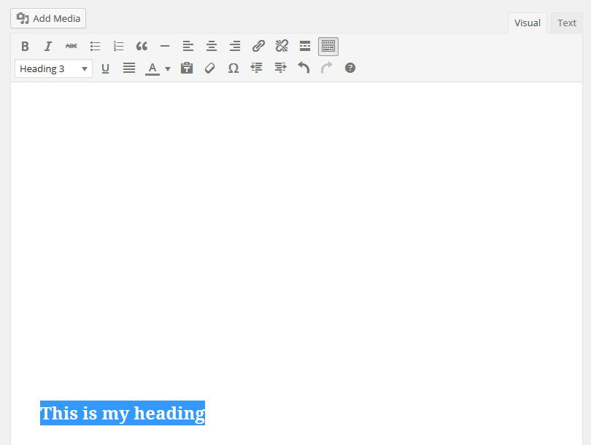Align text center
The width and height of the screenshot is (591, 445).
tap(212, 47)
